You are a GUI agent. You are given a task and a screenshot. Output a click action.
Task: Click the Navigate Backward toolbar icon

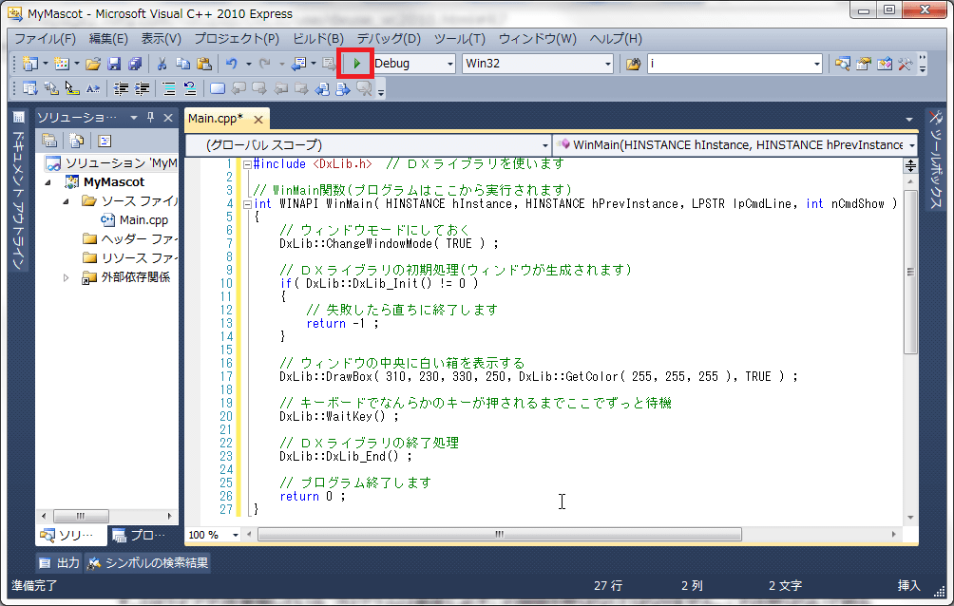tap(298, 64)
